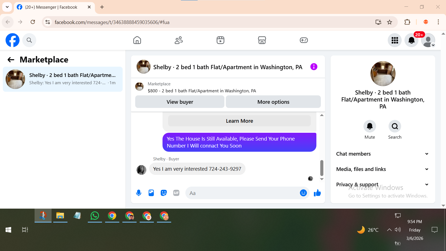
Task: Open Task View on taskbar
Action: [x=25, y=230]
